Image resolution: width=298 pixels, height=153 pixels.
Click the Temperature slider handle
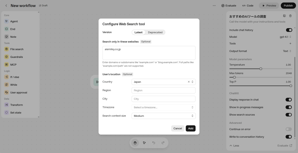point(261,69)
